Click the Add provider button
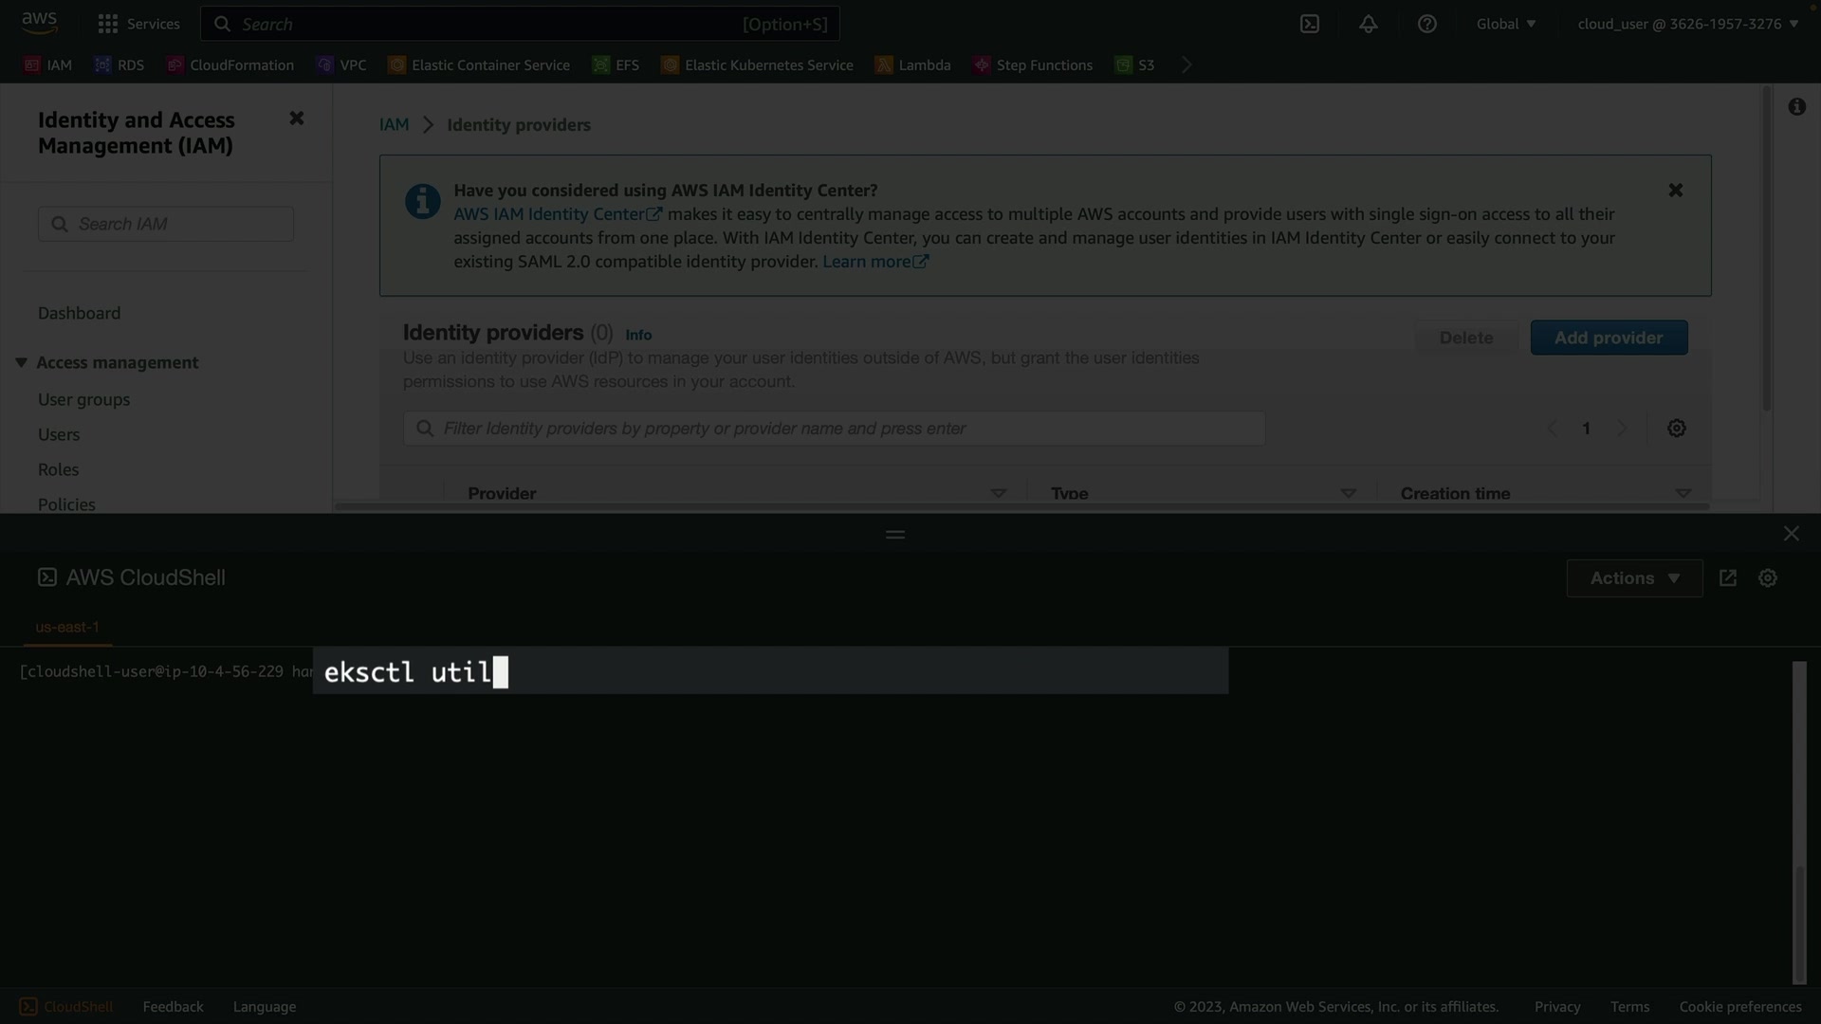The image size is (1821, 1024). (x=1608, y=338)
